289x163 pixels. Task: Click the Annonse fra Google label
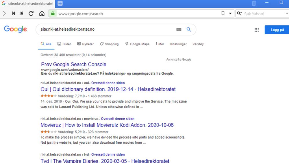click(x=179, y=59)
